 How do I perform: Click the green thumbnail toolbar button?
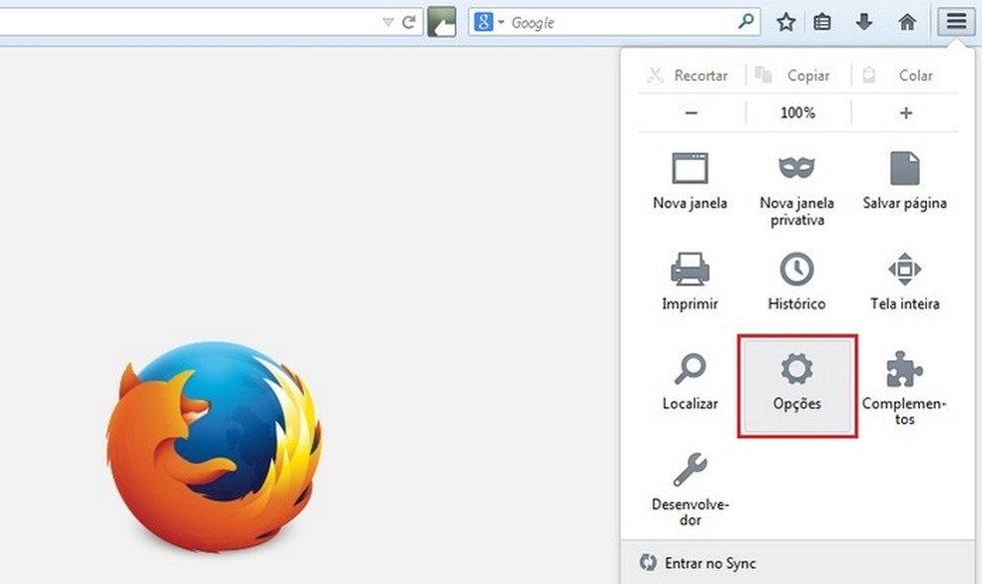tap(441, 23)
